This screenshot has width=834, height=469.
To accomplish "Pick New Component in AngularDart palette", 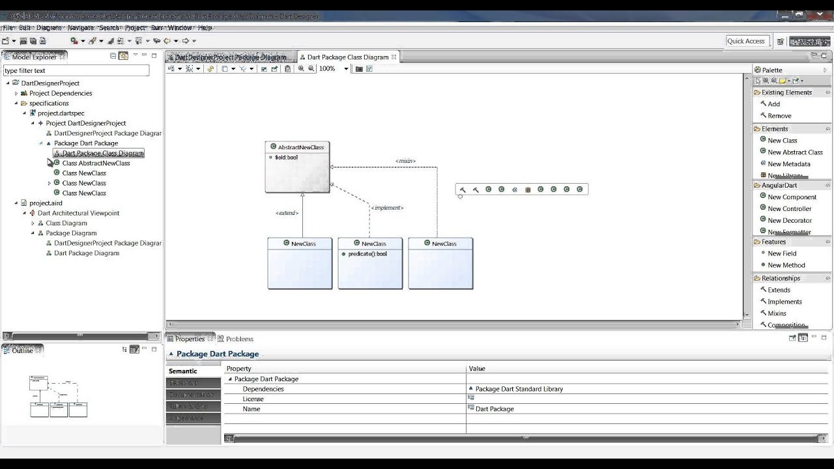I will [788, 197].
